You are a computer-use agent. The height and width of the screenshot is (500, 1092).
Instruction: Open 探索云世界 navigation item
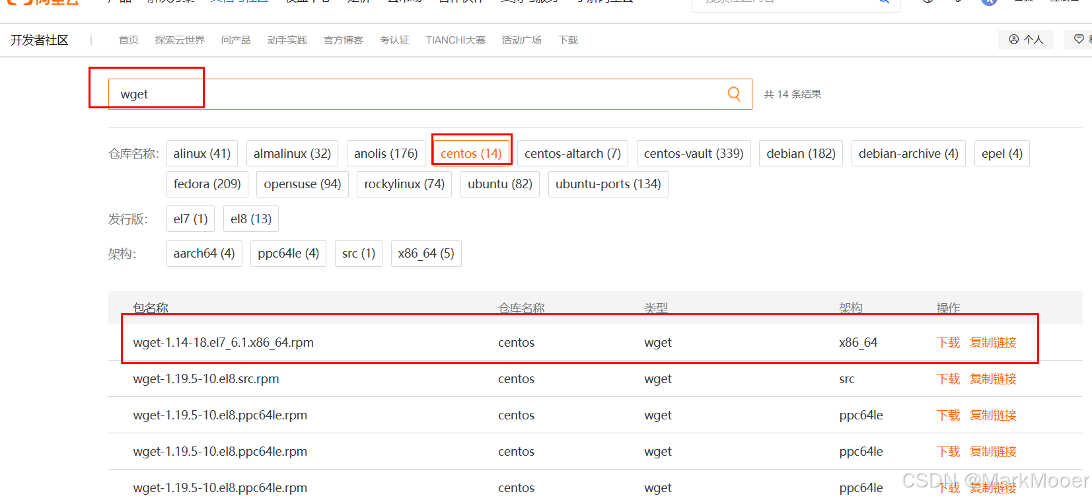tap(180, 40)
